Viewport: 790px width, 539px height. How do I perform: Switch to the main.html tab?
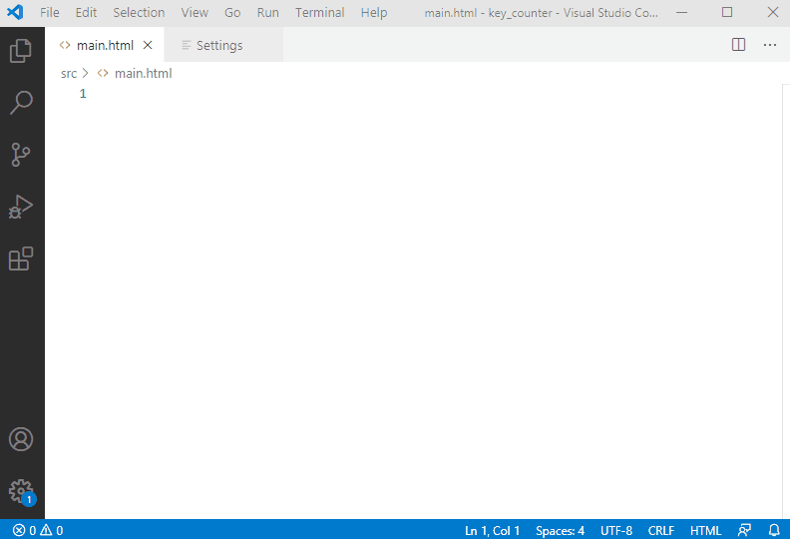point(105,45)
